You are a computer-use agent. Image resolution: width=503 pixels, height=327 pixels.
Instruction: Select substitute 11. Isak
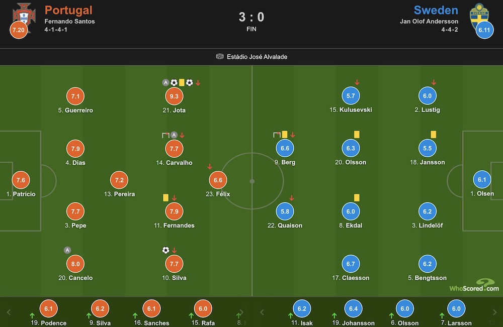302,313
